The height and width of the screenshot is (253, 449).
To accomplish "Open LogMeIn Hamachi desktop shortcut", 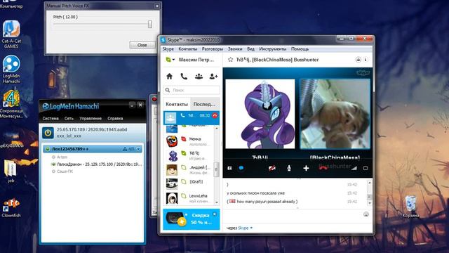I will point(11,69).
